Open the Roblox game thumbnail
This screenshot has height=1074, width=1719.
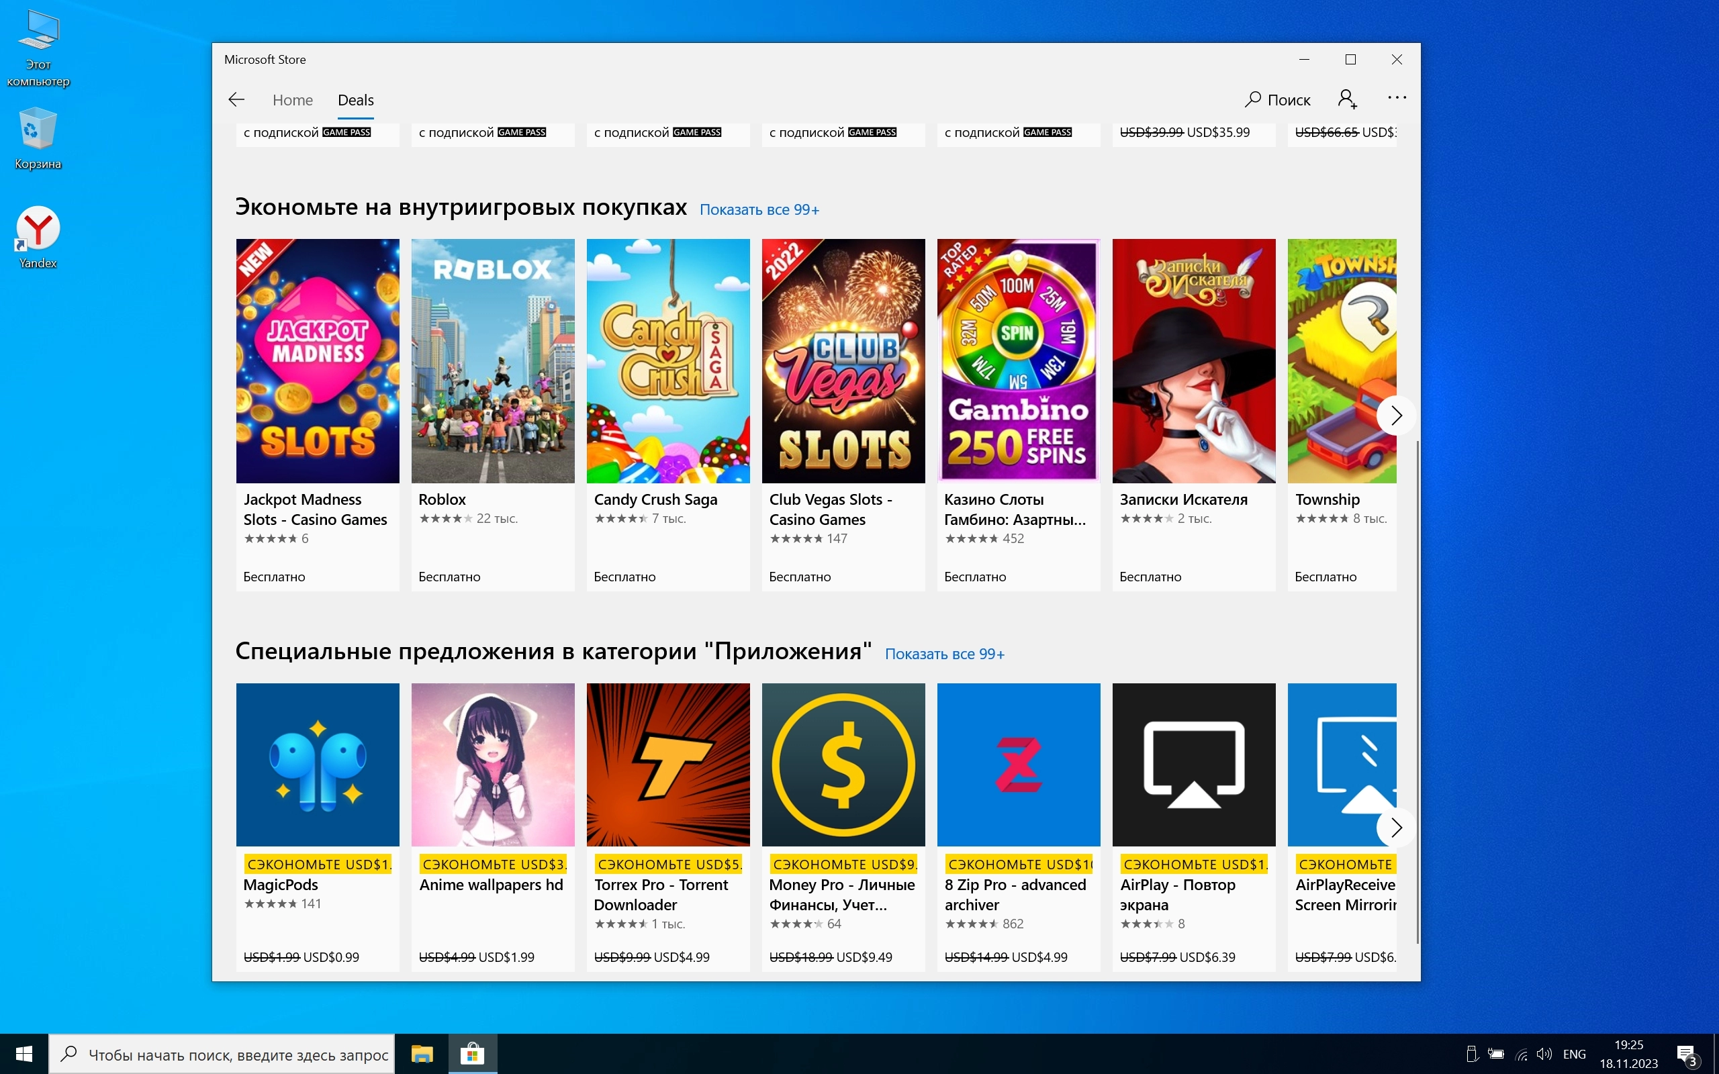pos(492,361)
